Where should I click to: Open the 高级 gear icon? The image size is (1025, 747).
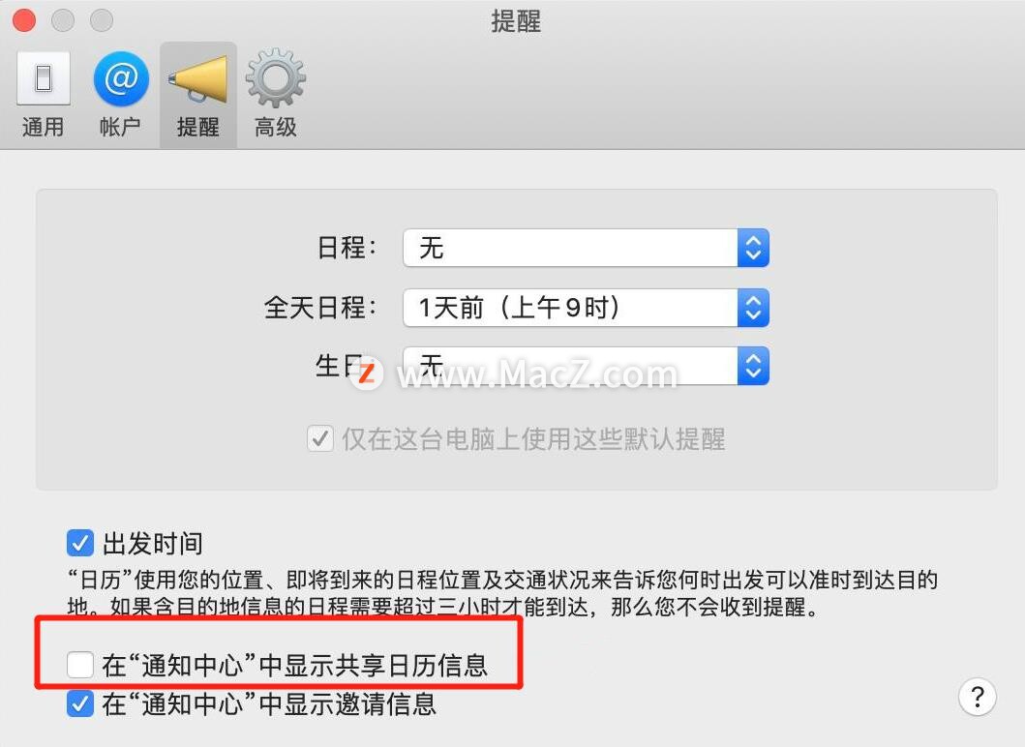(275, 77)
